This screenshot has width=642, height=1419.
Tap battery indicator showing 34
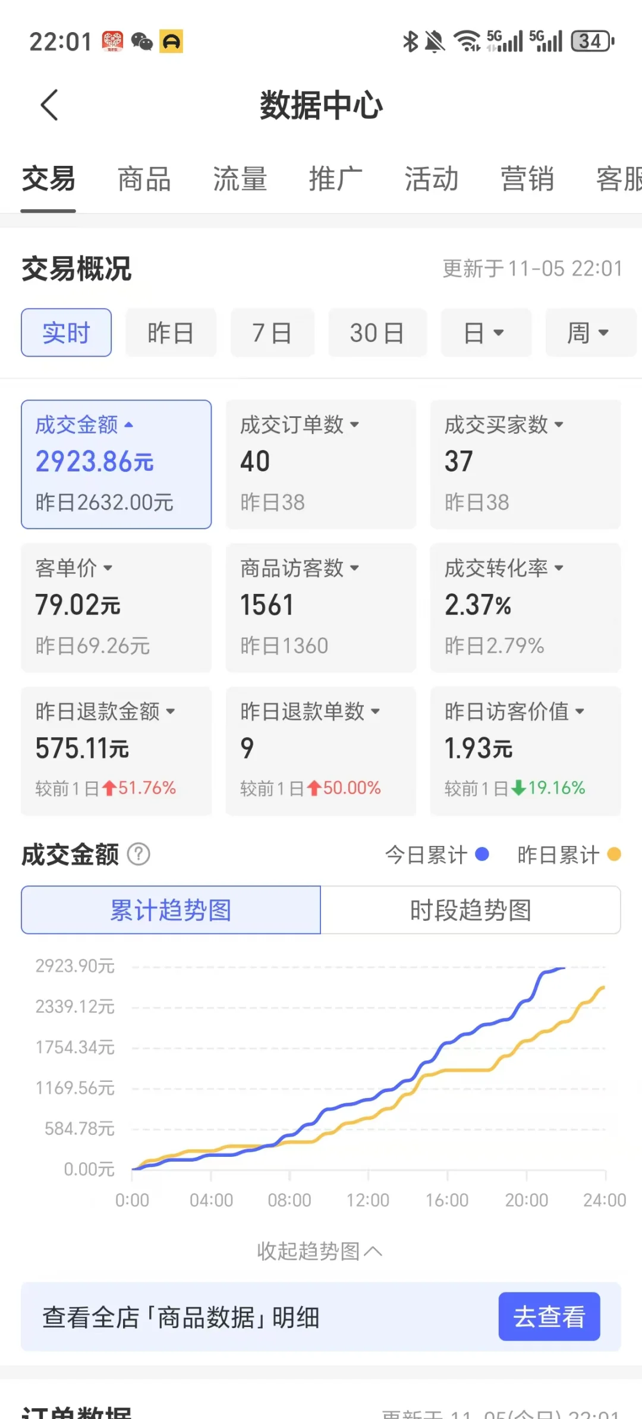[592, 41]
